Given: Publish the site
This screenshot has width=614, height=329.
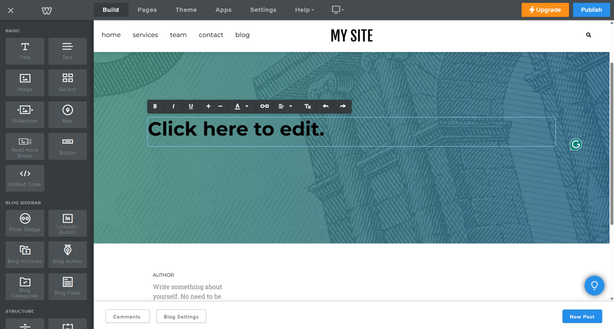Looking at the screenshot, I should point(591,10).
